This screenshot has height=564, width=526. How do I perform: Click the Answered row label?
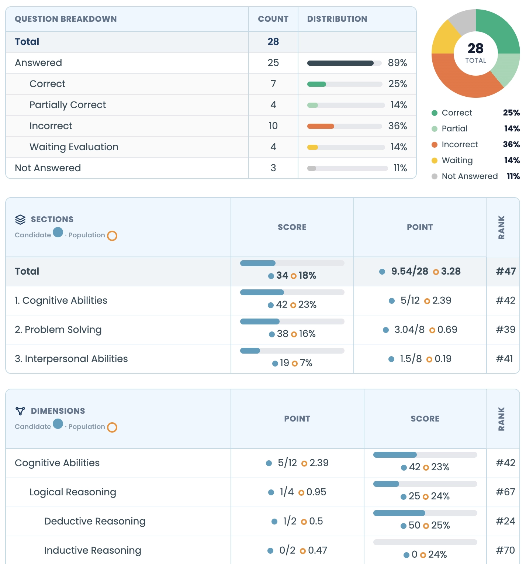pos(38,63)
